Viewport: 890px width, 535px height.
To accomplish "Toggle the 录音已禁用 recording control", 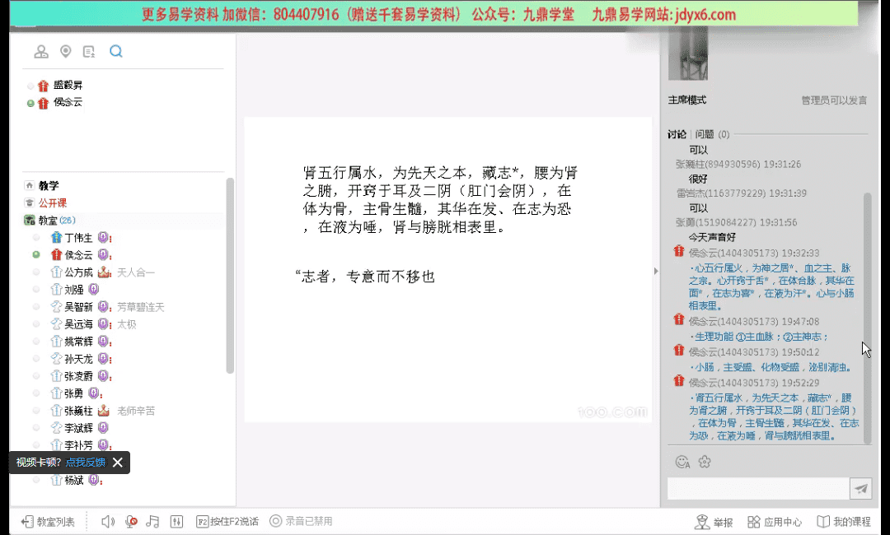I will coord(301,521).
